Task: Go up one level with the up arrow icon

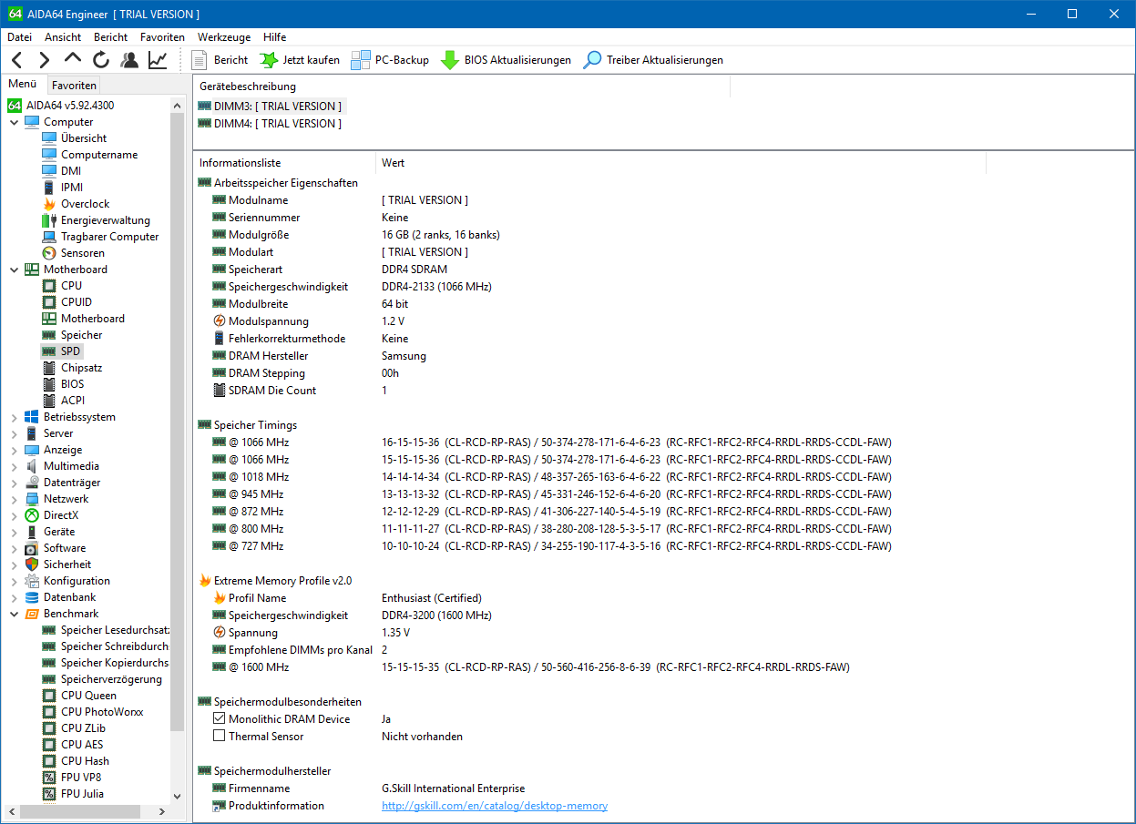Action: 73,60
